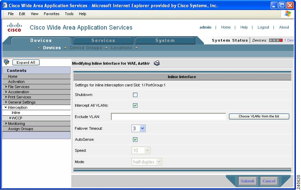Click the icon left of Expand All

tap(7, 62)
